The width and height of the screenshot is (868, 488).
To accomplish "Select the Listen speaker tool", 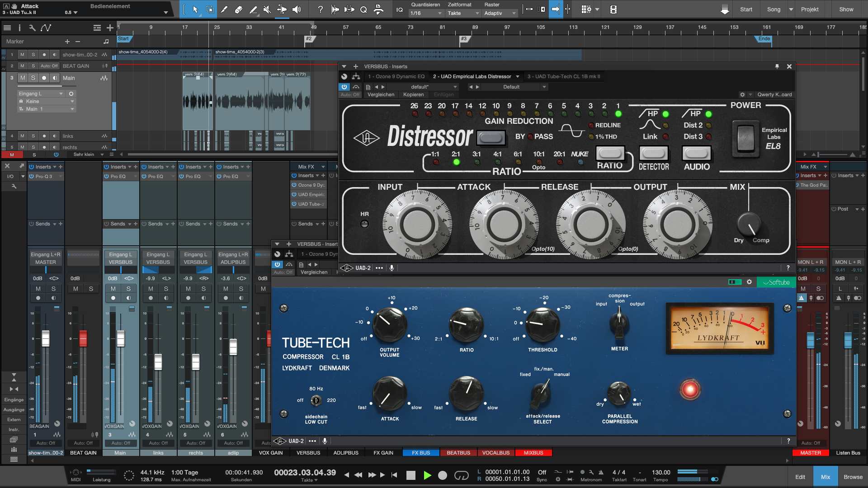I will pos(296,9).
